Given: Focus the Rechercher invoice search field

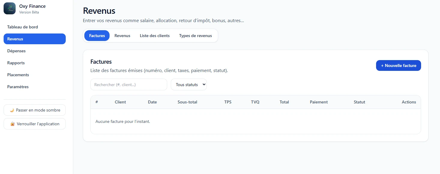Looking at the screenshot, I should click(x=129, y=85).
